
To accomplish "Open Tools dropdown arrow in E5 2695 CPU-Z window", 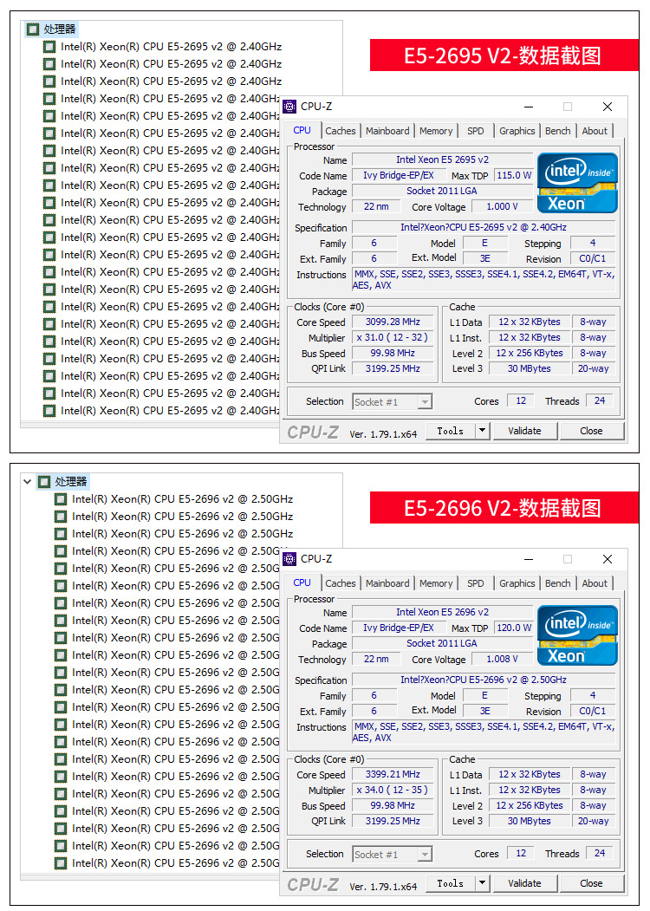I will (x=482, y=431).
